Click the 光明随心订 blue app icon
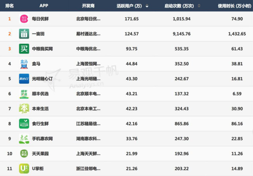Viewport: 253px width, 176px height. [24, 79]
